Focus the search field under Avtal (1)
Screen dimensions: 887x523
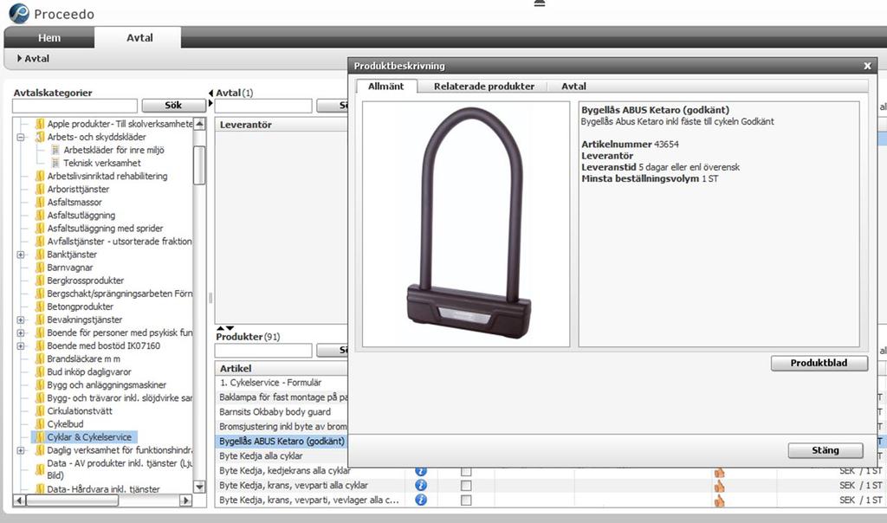coord(263,106)
